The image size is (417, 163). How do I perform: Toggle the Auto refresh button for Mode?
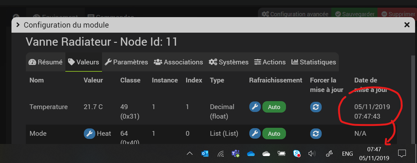pyautogui.click(x=274, y=134)
